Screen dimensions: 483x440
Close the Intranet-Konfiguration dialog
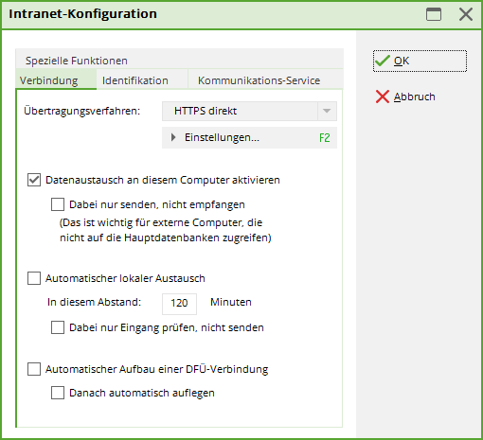click(466, 14)
